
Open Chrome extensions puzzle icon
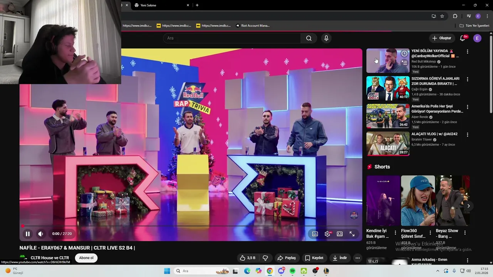pyautogui.click(x=455, y=16)
